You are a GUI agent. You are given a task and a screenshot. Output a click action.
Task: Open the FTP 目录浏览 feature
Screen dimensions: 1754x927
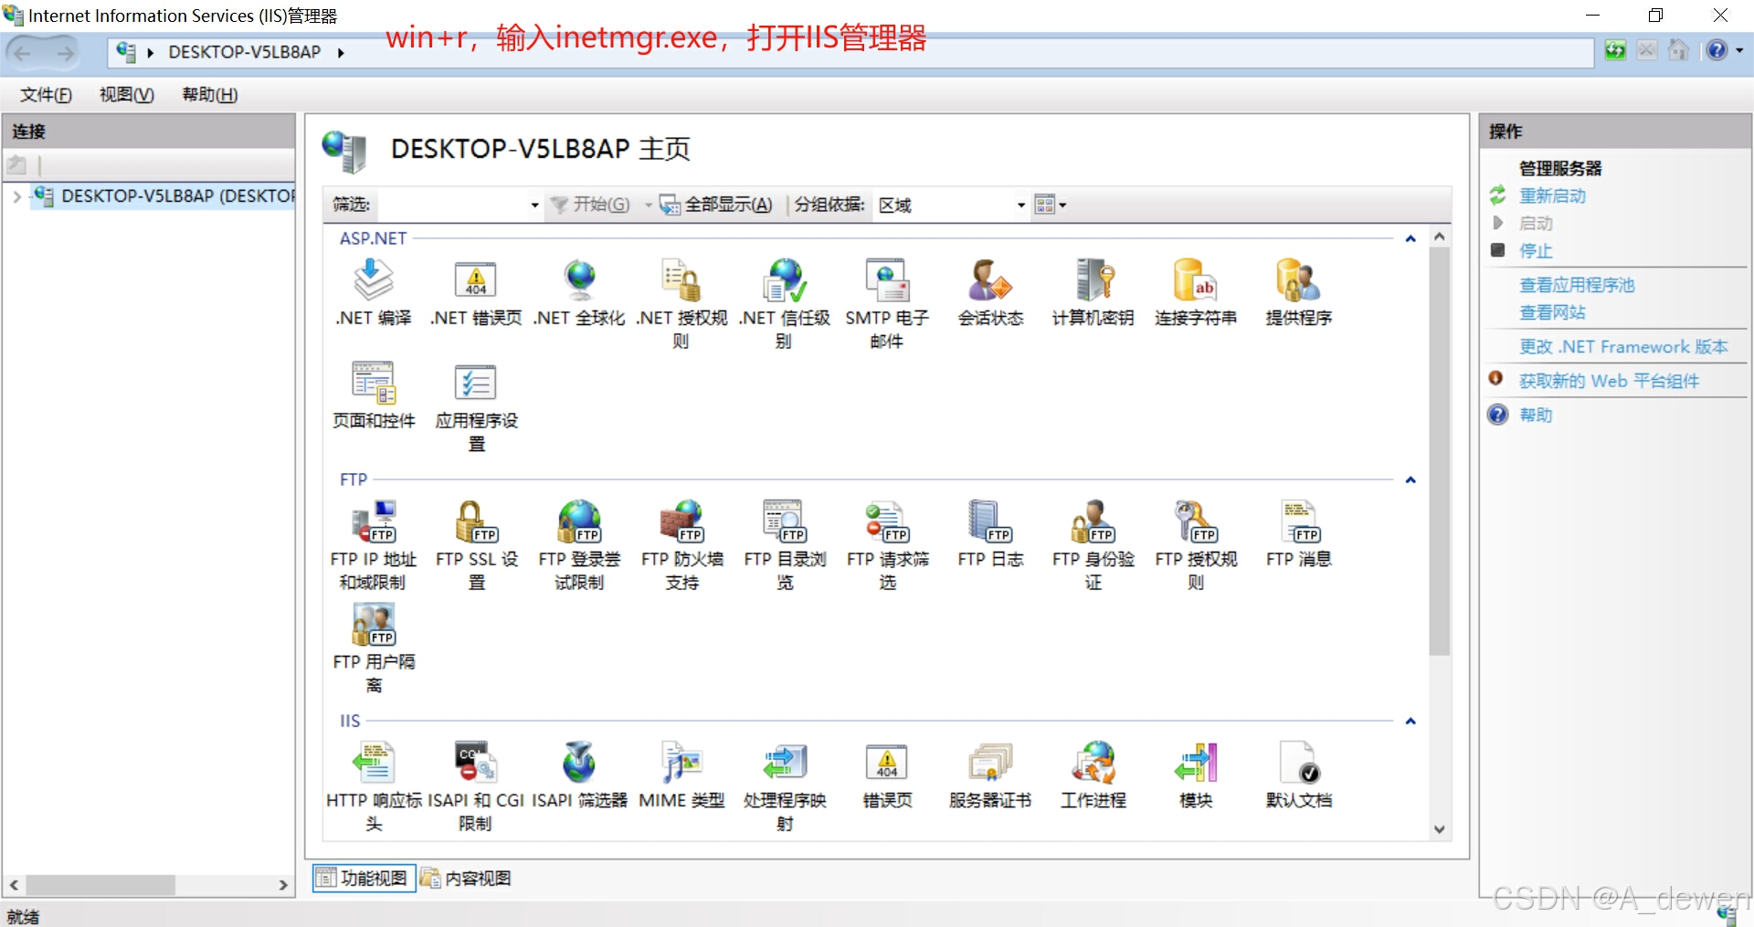pyautogui.click(x=785, y=545)
